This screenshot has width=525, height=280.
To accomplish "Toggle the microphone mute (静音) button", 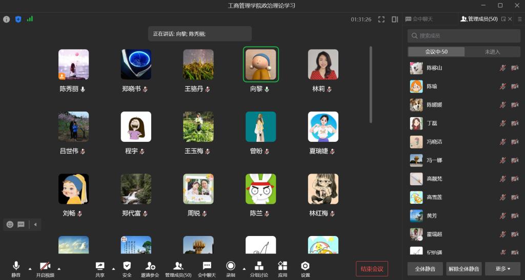I will point(16,266).
